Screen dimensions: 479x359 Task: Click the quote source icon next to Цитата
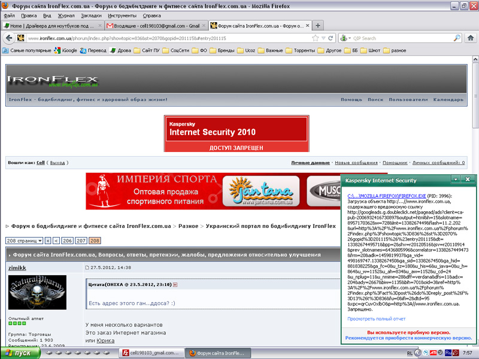tap(175, 284)
